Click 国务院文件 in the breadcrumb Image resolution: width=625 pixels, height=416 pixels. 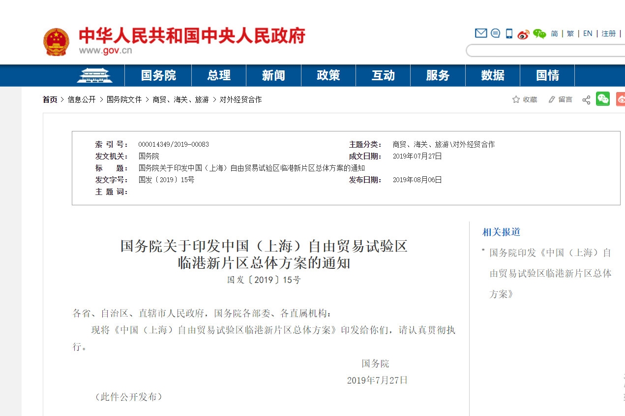(124, 99)
